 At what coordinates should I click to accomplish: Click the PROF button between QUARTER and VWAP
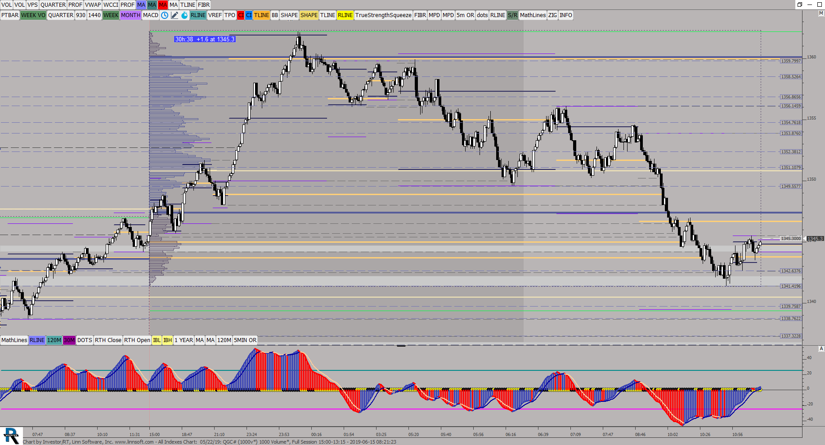coord(75,5)
